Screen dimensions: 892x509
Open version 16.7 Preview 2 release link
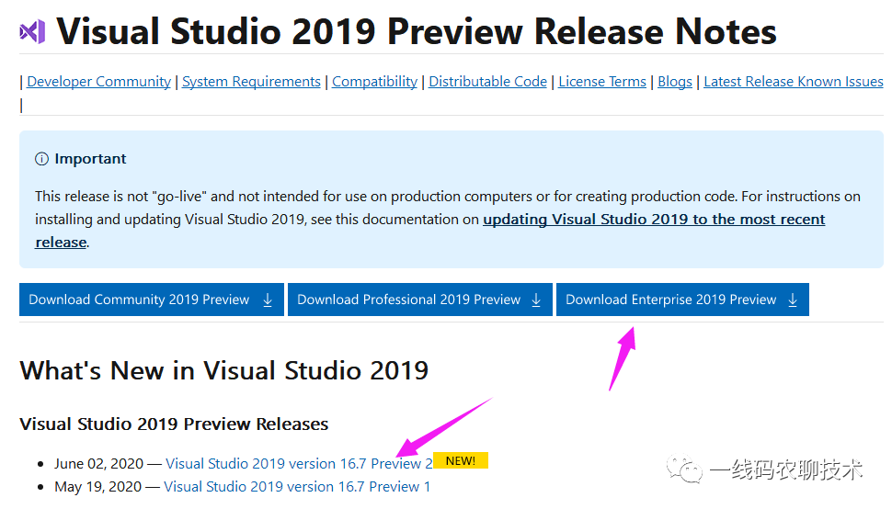tap(299, 464)
